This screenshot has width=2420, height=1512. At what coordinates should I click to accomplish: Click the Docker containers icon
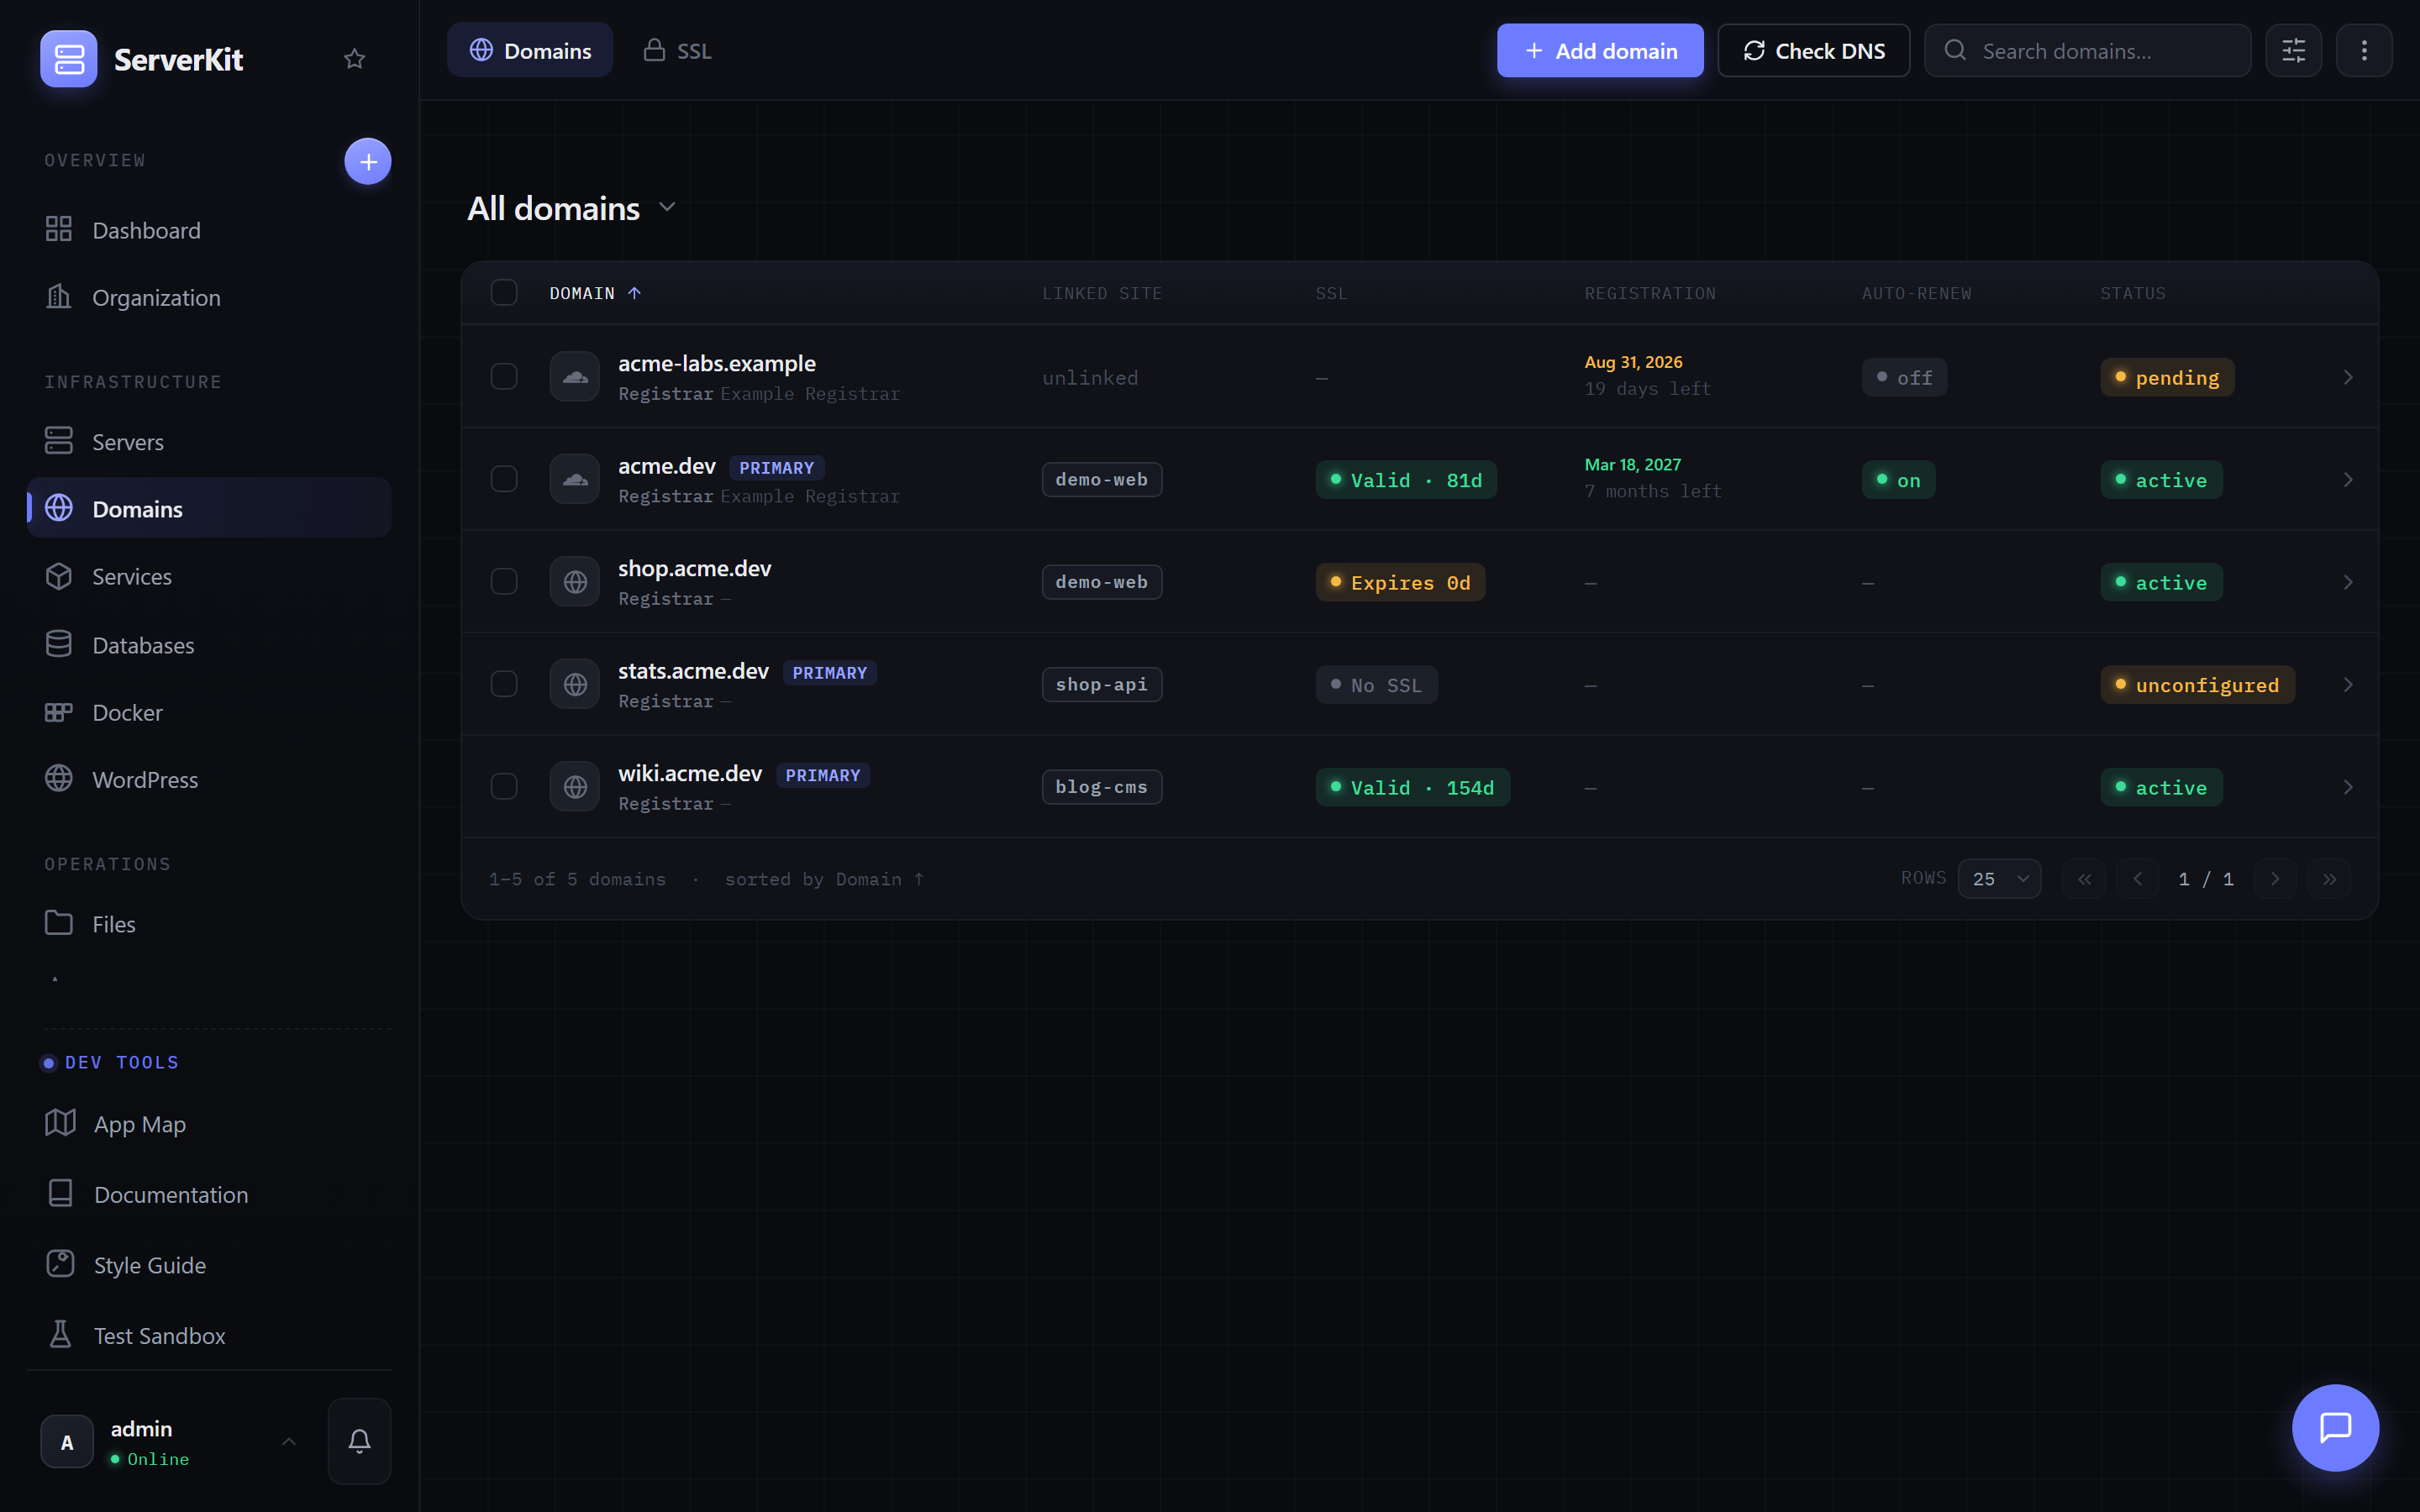(x=59, y=712)
